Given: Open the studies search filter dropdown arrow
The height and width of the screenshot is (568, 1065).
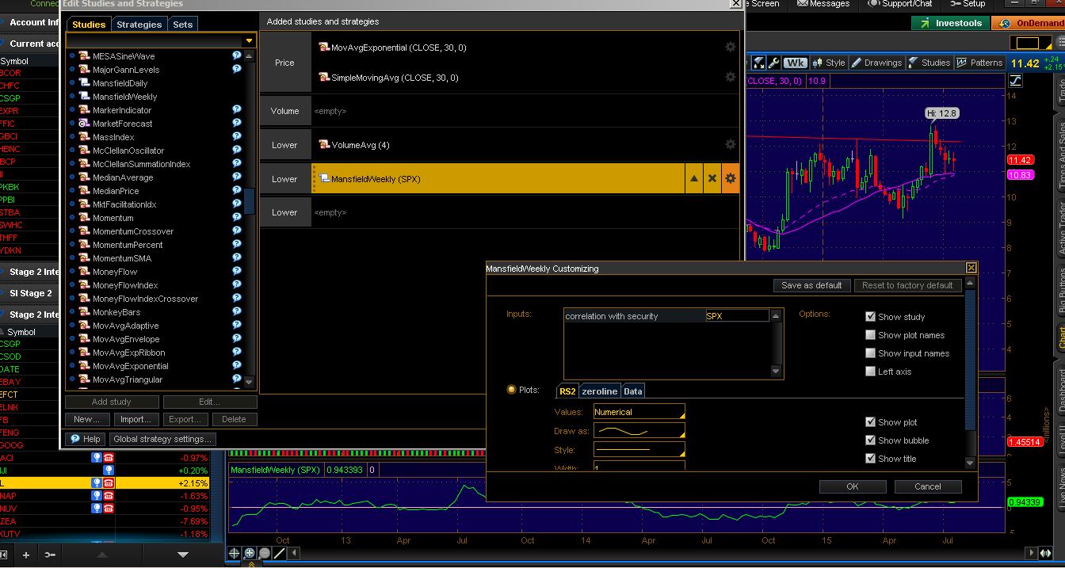Looking at the screenshot, I should click(250, 40).
